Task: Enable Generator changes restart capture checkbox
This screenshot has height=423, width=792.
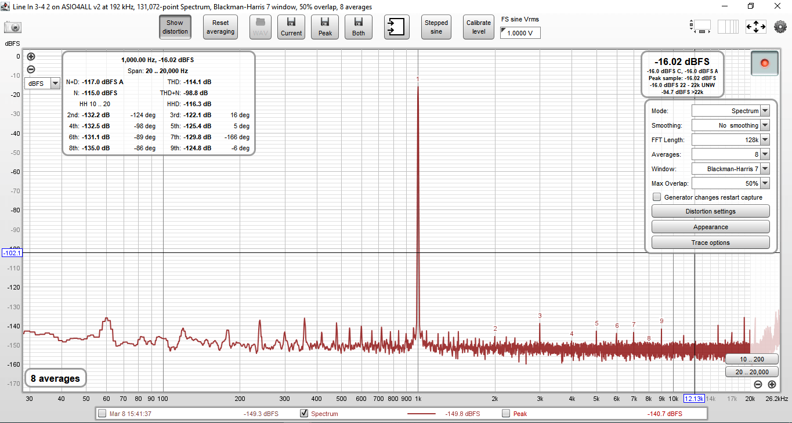Action: coord(657,197)
